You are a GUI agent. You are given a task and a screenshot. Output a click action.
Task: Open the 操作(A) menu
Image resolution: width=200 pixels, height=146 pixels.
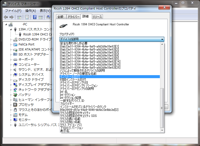[30, 11]
